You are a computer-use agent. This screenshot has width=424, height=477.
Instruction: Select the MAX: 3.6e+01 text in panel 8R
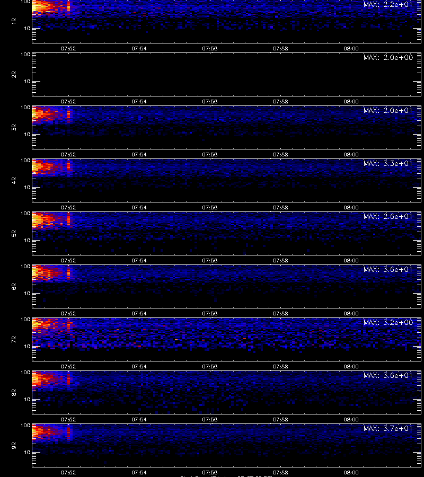[x=388, y=375]
